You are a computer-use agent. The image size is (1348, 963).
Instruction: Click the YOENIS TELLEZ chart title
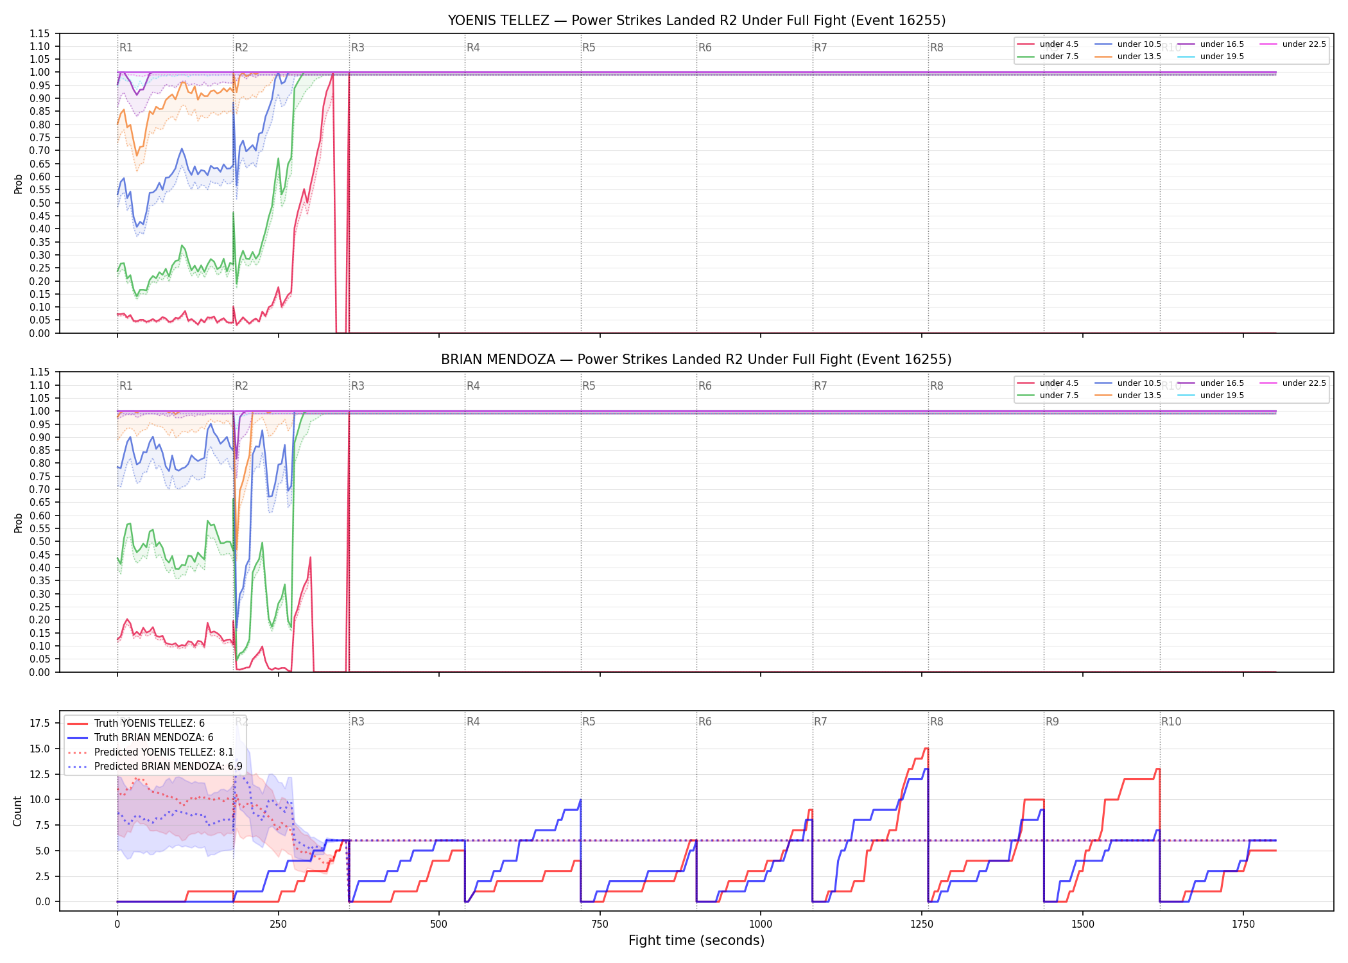coord(696,21)
